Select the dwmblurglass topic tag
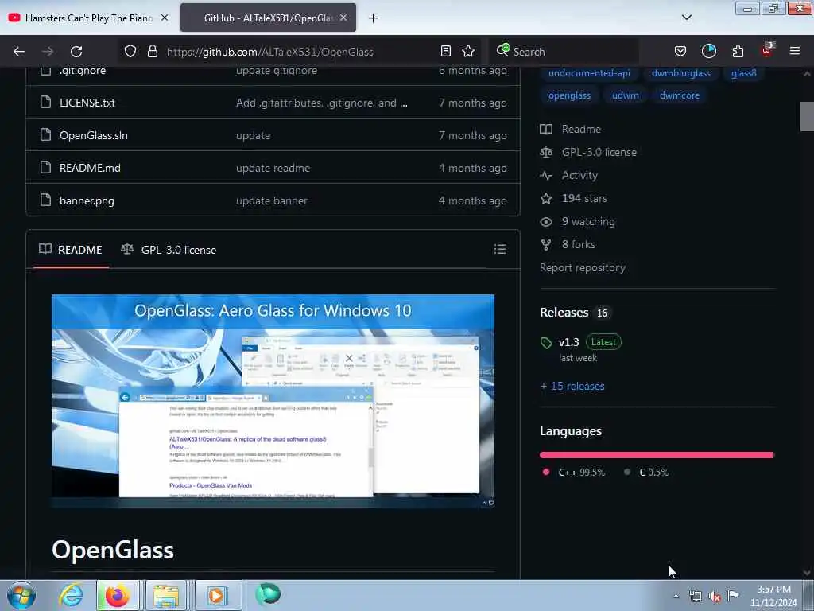This screenshot has height=611, width=814. coord(681,73)
